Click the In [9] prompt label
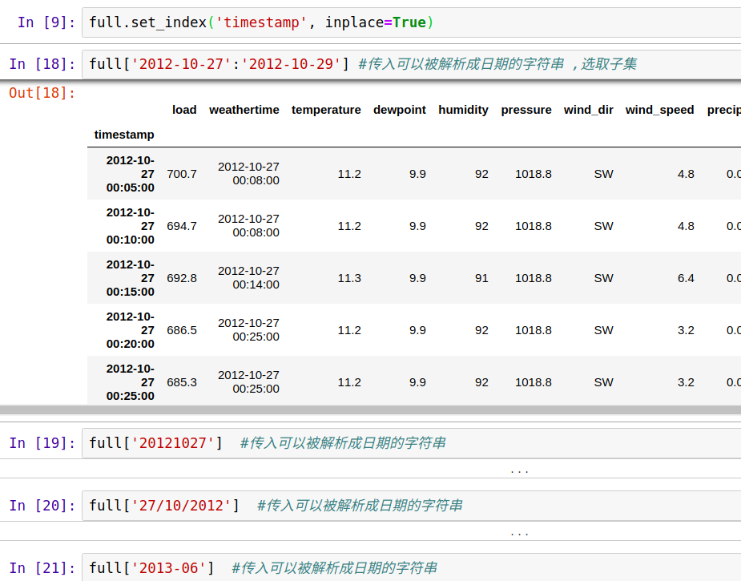This screenshot has height=581, width=741. [x=46, y=22]
